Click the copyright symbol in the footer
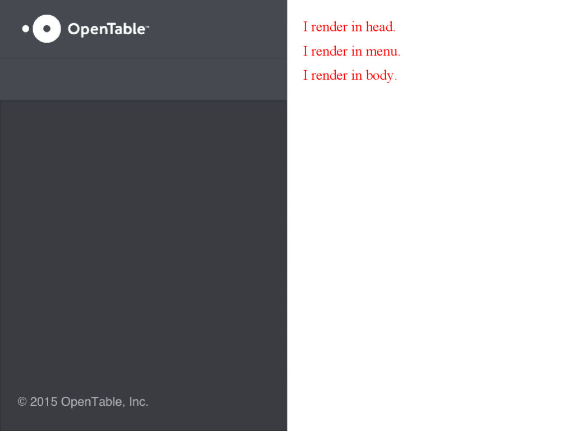574x431 pixels. coord(22,402)
